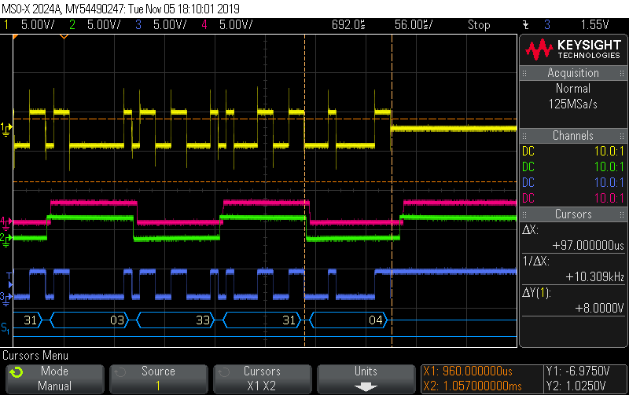Select channel 2 scale 5.00V/
The image size is (629, 395).
tap(104, 25)
